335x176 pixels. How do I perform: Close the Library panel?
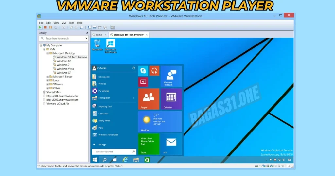point(87,33)
